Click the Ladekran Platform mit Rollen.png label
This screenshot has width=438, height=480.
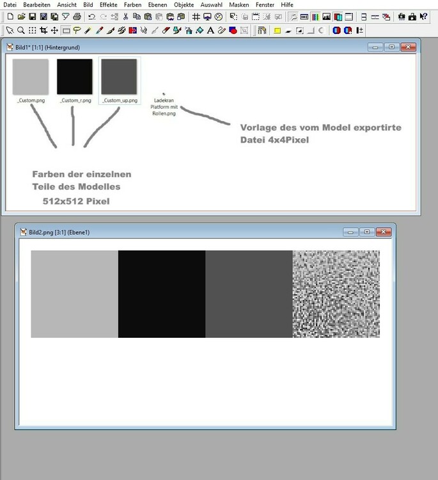point(164,107)
